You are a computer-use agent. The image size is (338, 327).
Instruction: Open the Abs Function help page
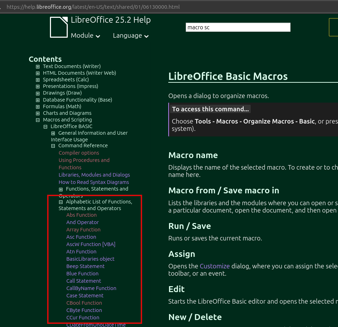pyautogui.click(x=81, y=215)
